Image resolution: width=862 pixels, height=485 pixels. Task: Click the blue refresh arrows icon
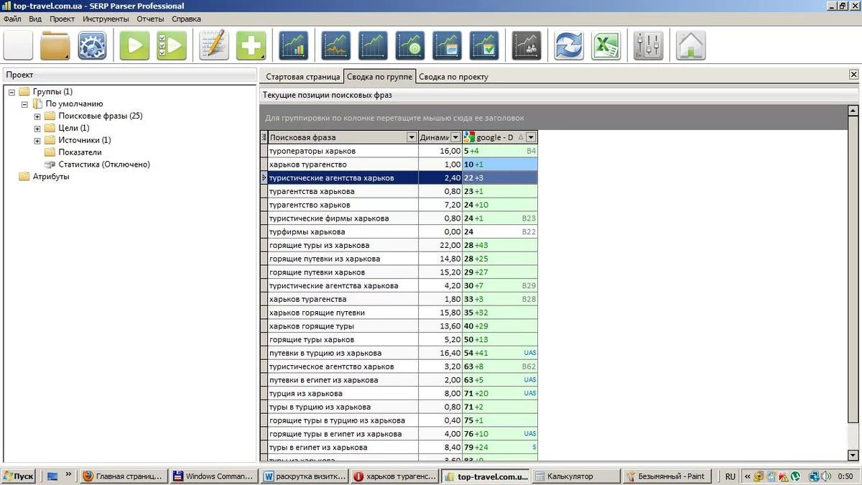coord(569,46)
